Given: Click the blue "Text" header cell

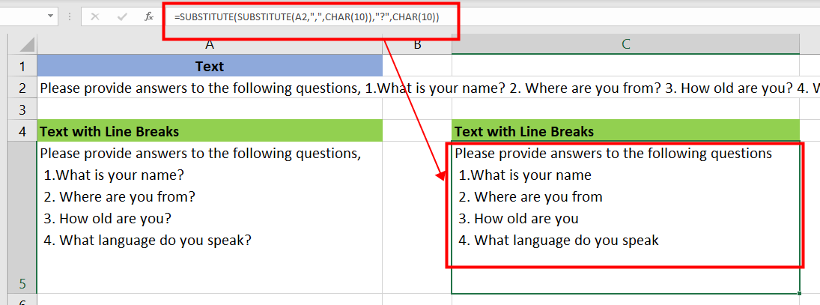Looking at the screenshot, I should point(209,66).
